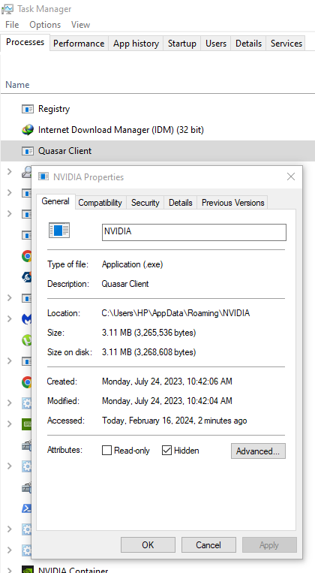Click the location path C:\Users\HP\AppData\Roaming\NVIDIA
This screenshot has width=315, height=573.
click(x=175, y=313)
